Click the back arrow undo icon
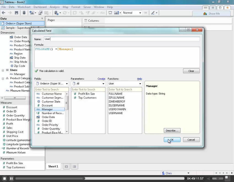 4,13
